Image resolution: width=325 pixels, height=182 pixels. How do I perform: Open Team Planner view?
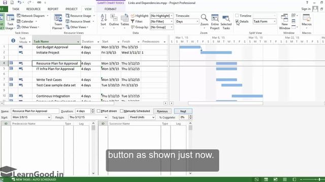(x=58, y=22)
